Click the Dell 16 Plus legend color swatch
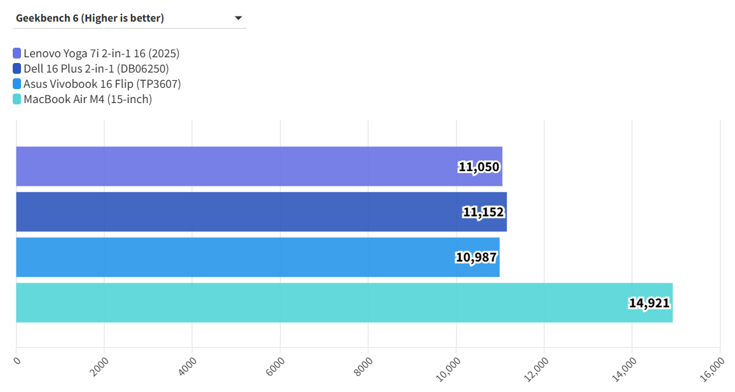Screen dimensions: 735x392 click(x=17, y=69)
